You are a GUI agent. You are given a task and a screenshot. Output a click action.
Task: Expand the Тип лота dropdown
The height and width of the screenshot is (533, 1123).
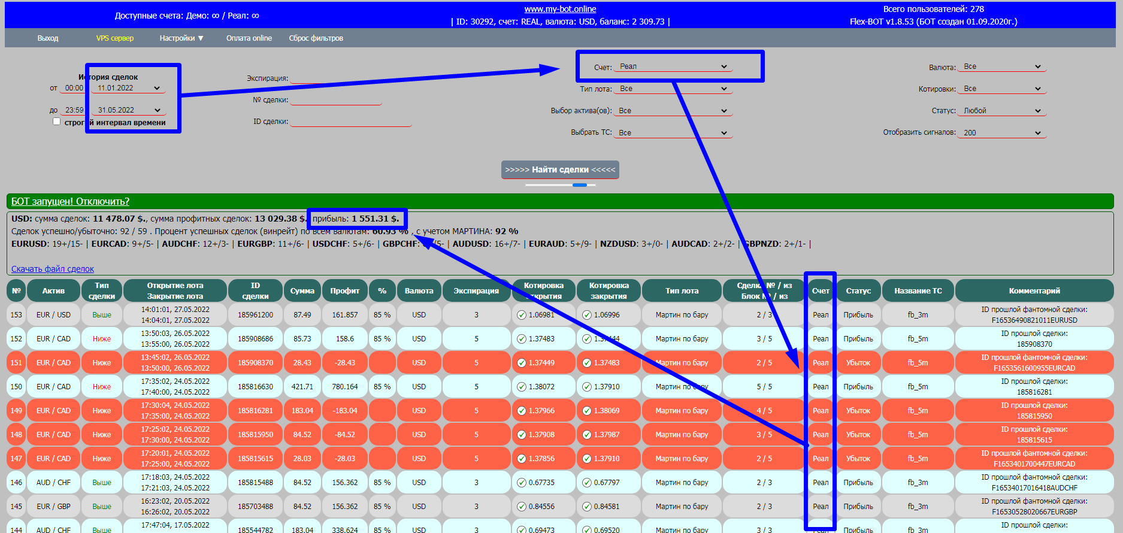673,89
